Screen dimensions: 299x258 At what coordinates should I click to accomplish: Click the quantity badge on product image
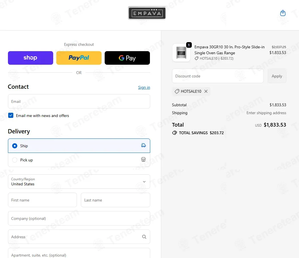189,45
